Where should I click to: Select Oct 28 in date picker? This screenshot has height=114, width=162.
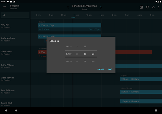pos(69,47)
